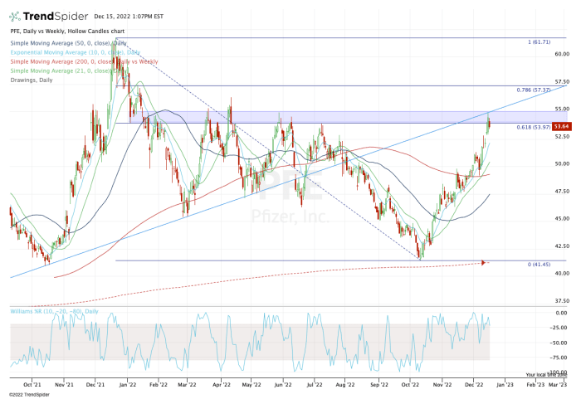Click the TrendSpider logo icon

[17, 17]
